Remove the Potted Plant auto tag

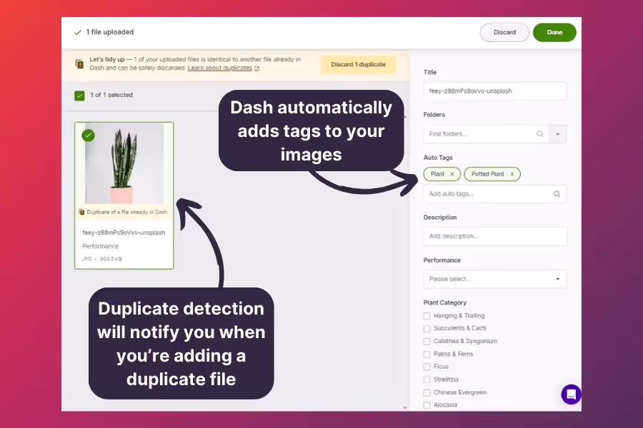512,174
